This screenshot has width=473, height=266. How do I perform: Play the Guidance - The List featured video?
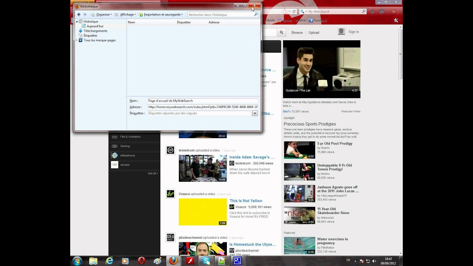(x=321, y=69)
